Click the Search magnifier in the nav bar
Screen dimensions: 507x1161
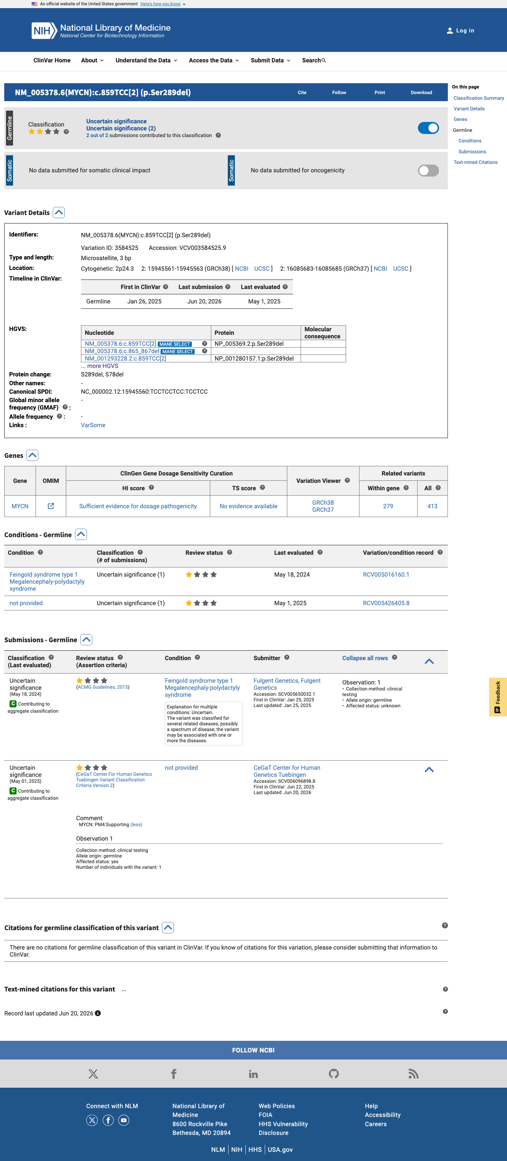click(323, 60)
